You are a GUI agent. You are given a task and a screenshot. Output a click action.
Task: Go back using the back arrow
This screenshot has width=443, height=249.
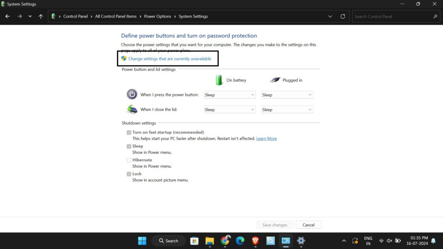coord(7,16)
